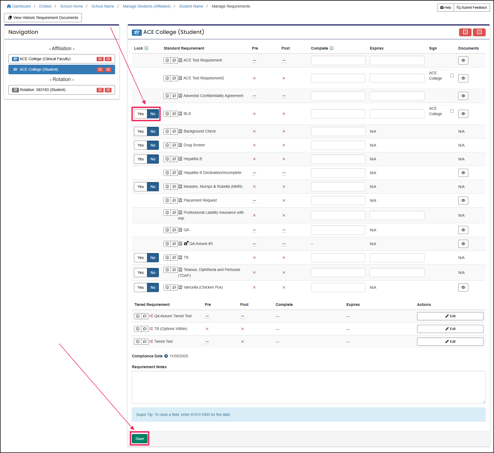Click the info icon for QA Assure Tiered Test
Viewport: 494px width, 453px height.
click(138, 316)
